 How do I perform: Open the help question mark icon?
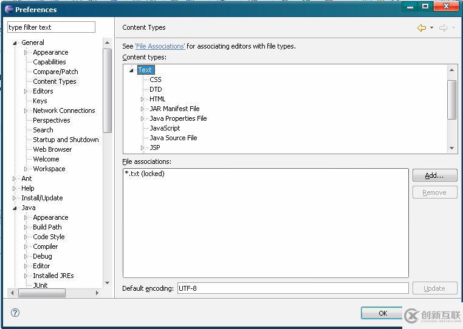coord(15,313)
